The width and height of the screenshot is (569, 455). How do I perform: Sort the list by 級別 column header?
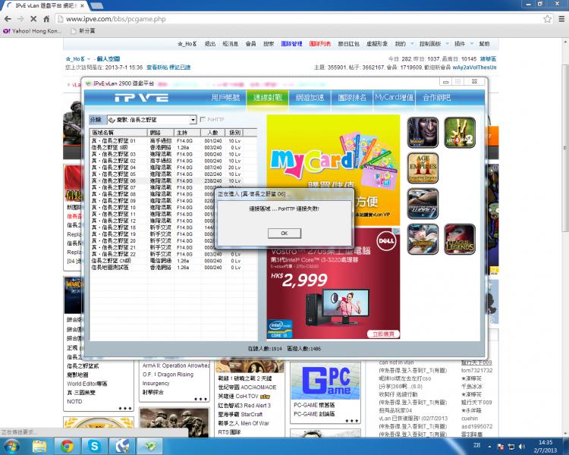click(x=234, y=133)
